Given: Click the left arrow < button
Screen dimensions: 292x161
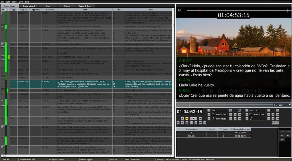Looking at the screenshot, I should click(x=282, y=132).
